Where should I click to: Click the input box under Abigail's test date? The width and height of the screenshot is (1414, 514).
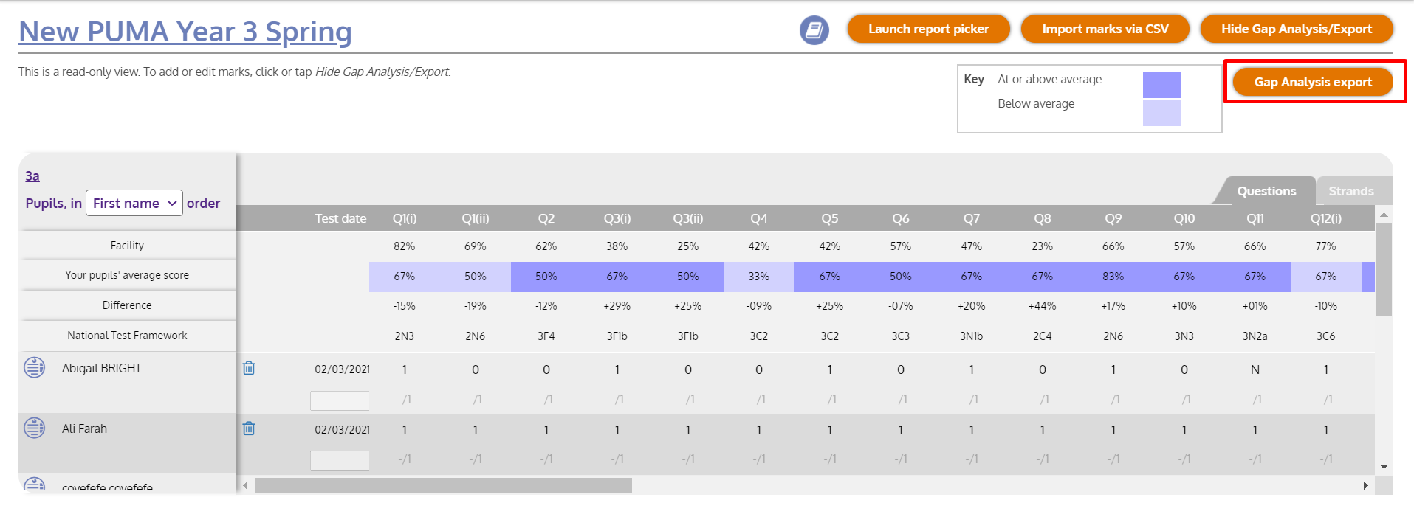(x=340, y=400)
